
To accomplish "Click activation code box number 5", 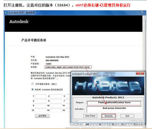I will click(x=41, y=101).
